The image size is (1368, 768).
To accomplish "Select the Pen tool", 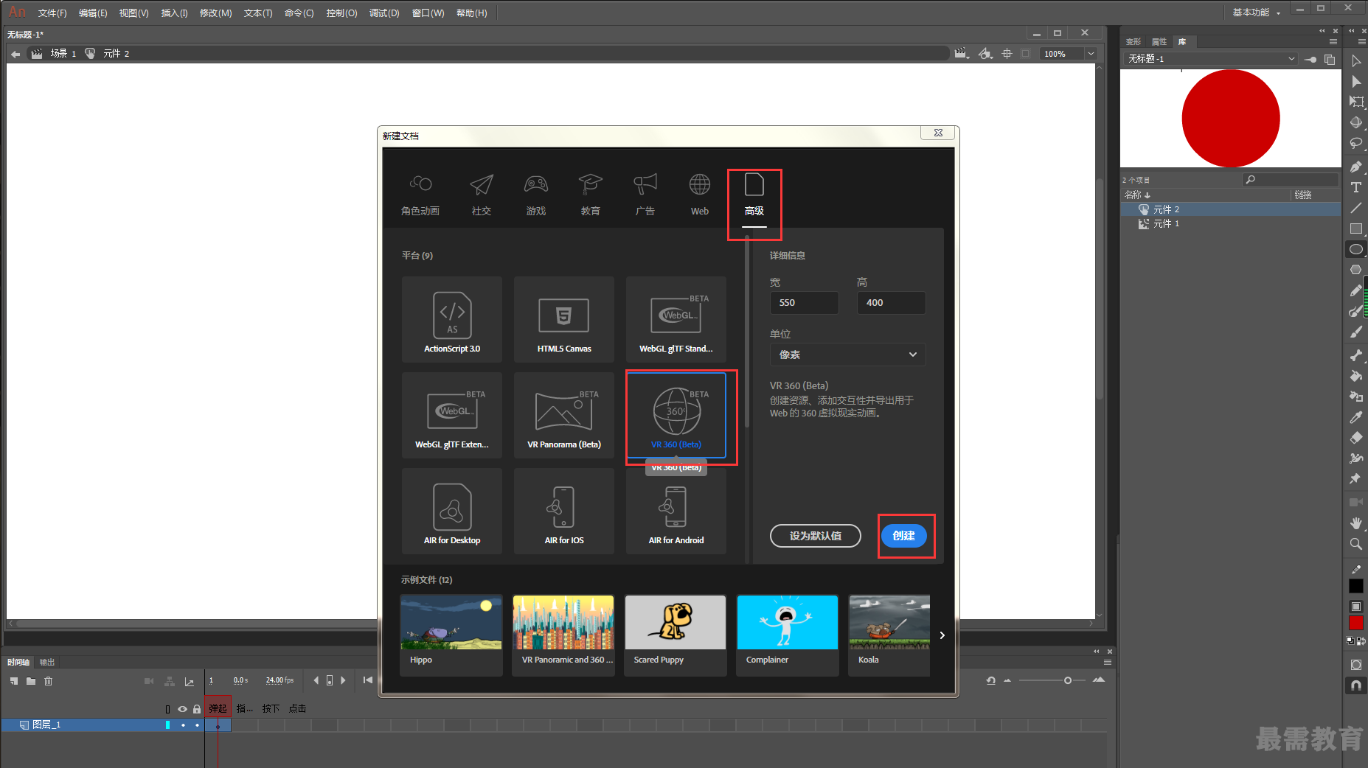I will click(1355, 167).
